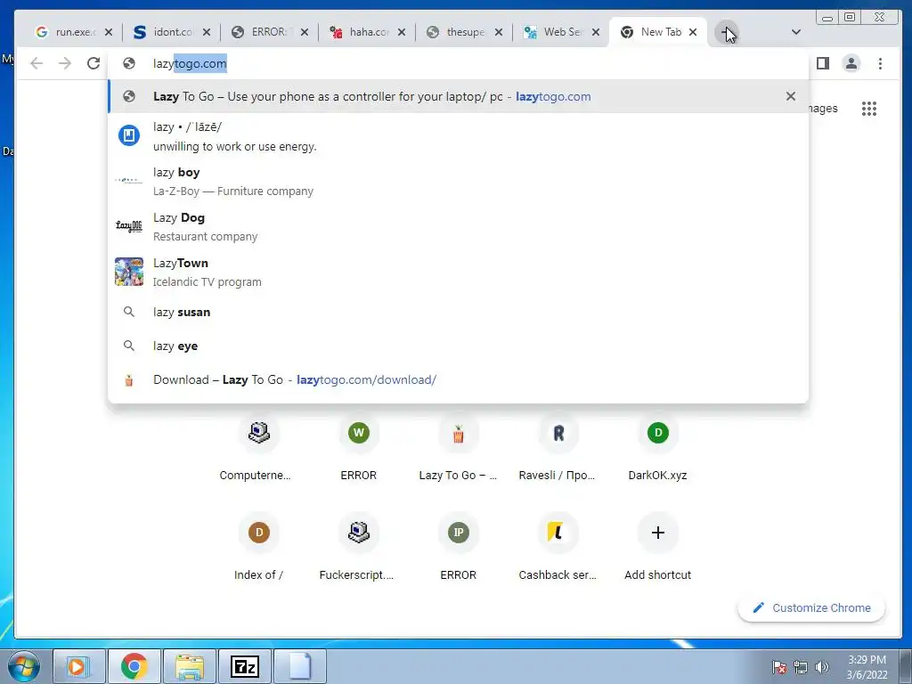
Task: Open the green W ERROR shortcut
Action: 358,448
